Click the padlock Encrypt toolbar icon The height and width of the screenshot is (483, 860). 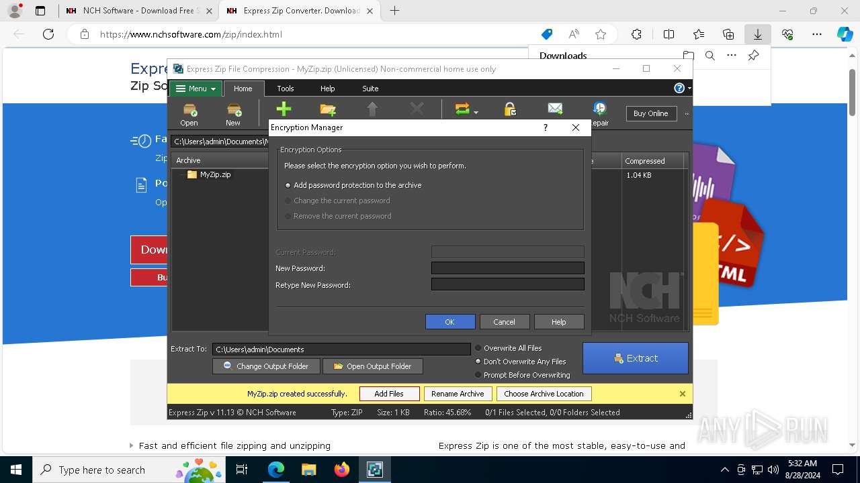point(510,109)
